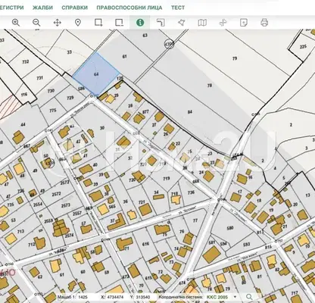This screenshot has height=303, width=315.
Task: Open the ПРАВОСПОСОБНИ ЛИЦА menu
Action: pyautogui.click(x=129, y=8)
